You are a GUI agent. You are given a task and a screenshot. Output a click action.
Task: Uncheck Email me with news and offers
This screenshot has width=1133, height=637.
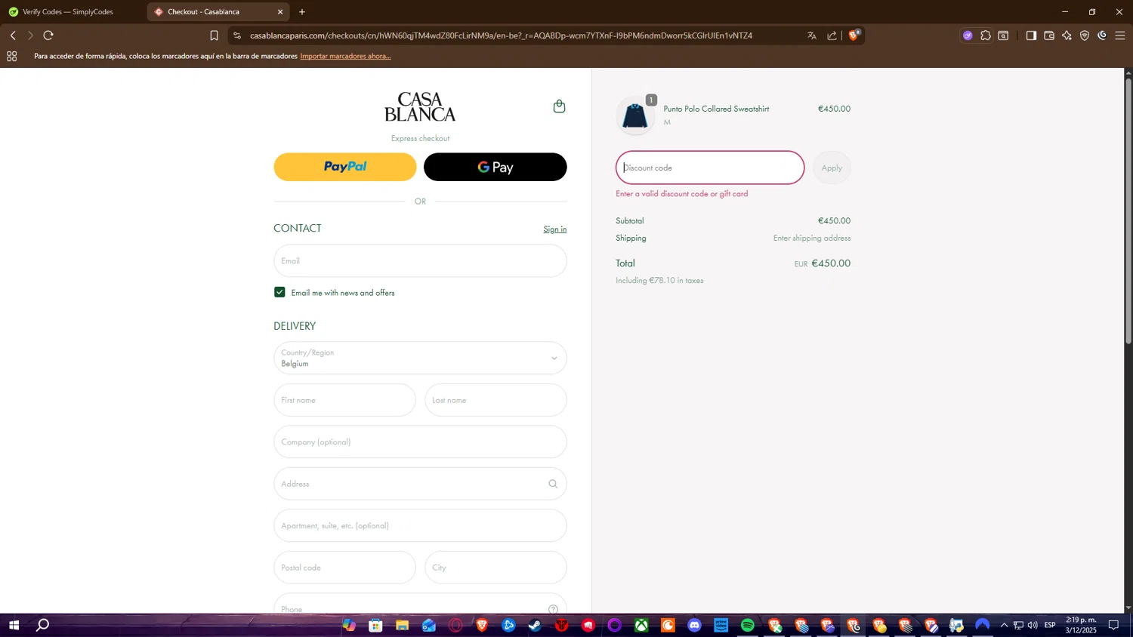[x=279, y=292]
